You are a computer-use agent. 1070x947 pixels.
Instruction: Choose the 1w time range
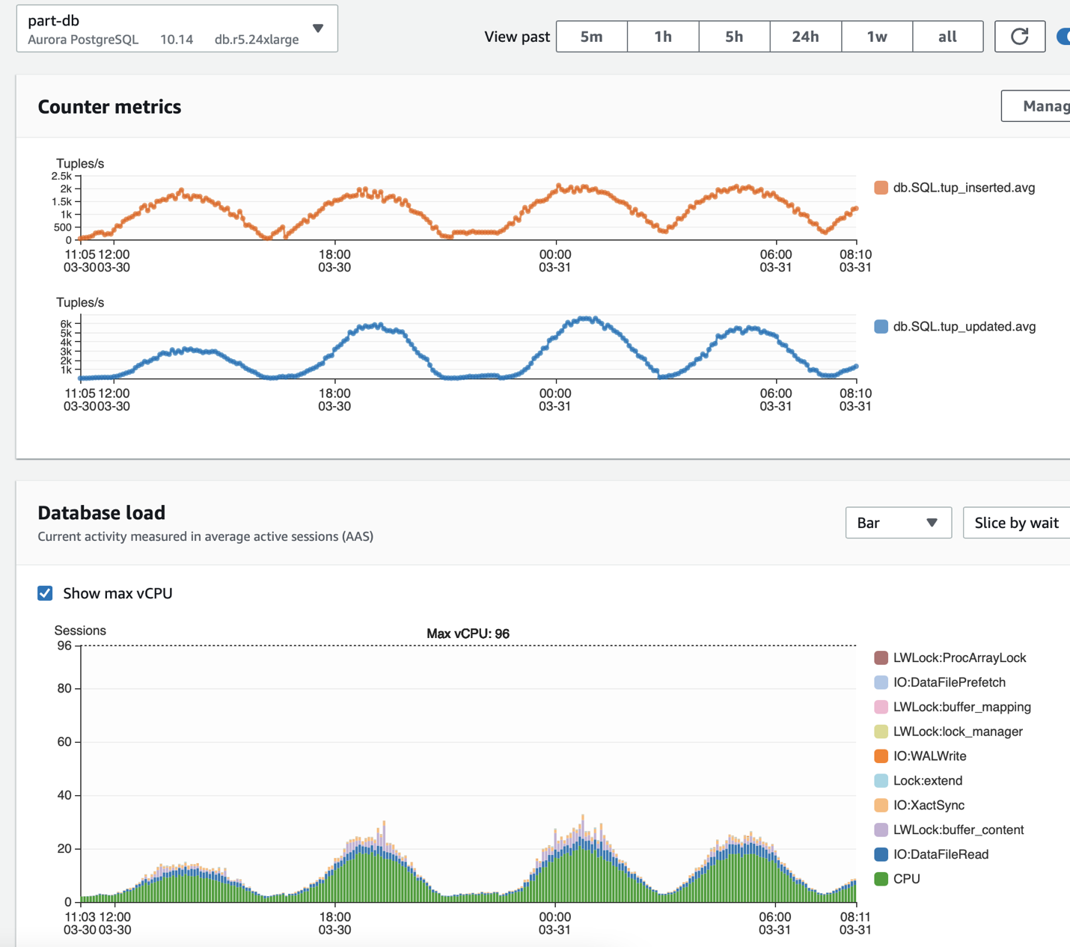(876, 37)
